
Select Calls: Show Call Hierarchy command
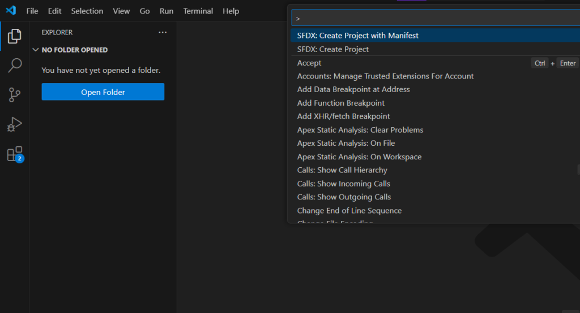point(342,170)
